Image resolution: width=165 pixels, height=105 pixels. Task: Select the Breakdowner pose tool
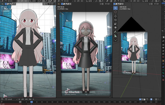pos(116,40)
